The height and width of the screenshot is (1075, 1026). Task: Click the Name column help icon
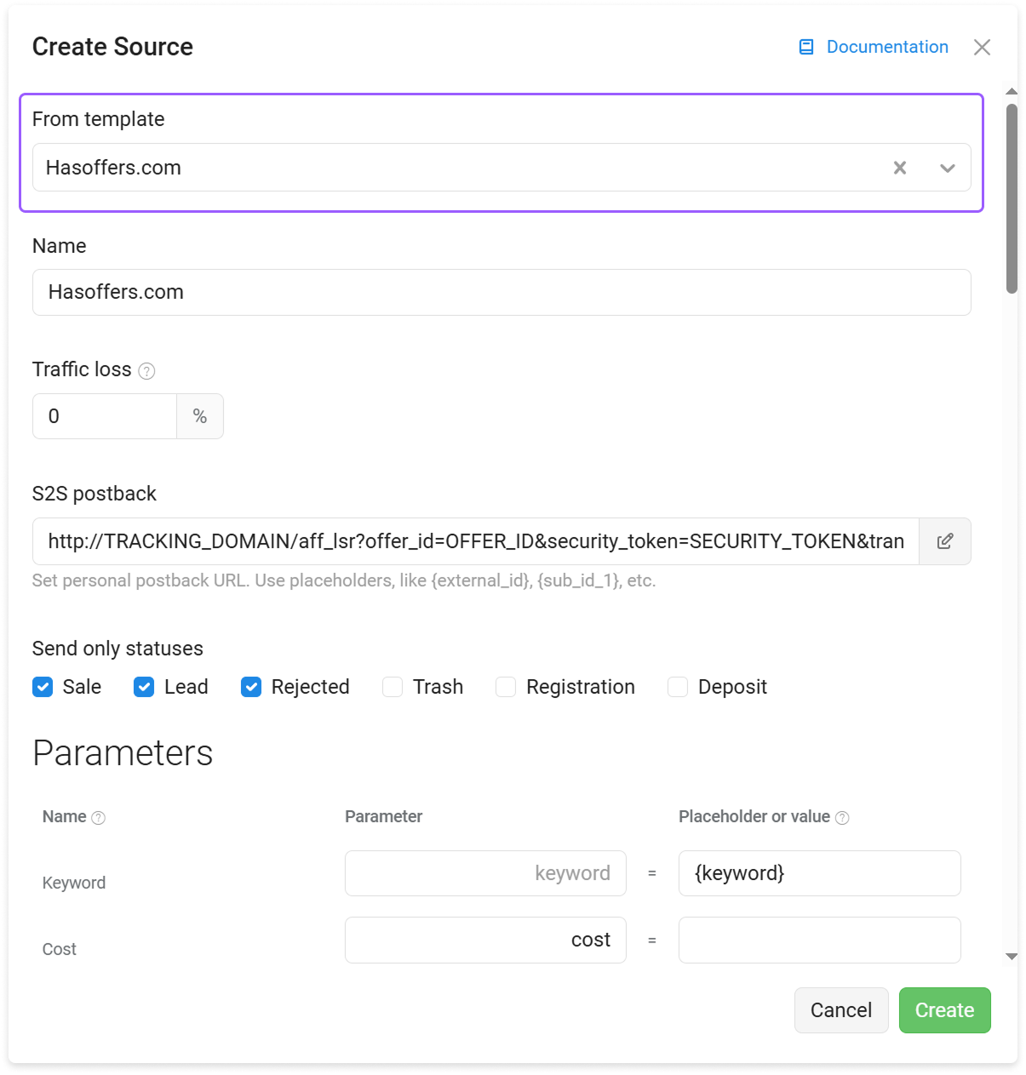tap(99, 818)
